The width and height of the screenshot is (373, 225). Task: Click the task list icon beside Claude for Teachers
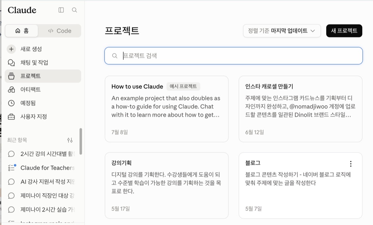pos(12,167)
